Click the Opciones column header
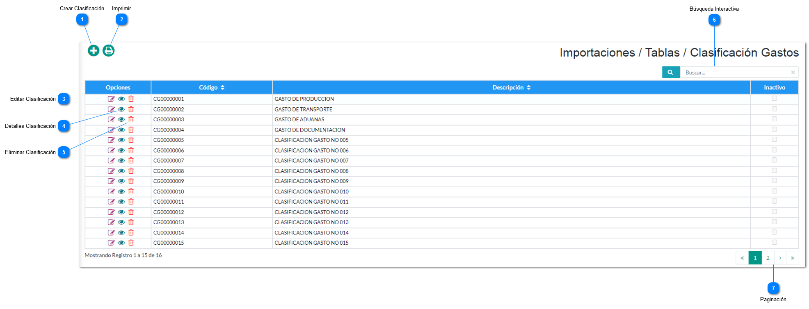Image resolution: width=809 pixels, height=309 pixels. point(118,87)
